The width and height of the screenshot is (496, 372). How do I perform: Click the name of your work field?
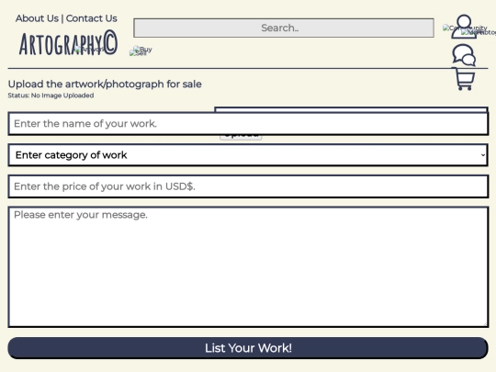[248, 124]
